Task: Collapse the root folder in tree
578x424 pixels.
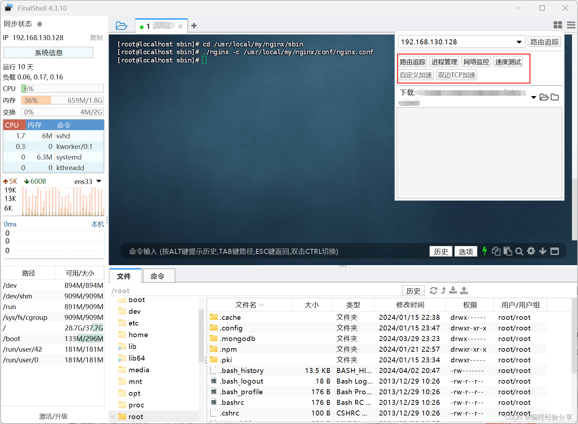Action: pos(113,417)
